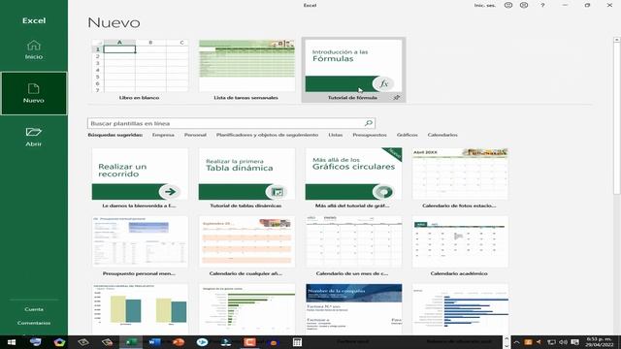This screenshot has height=349, width=621.
Task: Open Calendario de cualquier año template
Action: pos(246,246)
